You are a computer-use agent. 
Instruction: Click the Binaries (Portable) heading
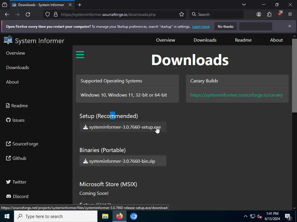pyautogui.click(x=102, y=150)
